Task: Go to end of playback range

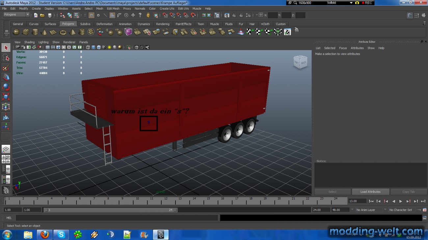Action: pos(423,201)
